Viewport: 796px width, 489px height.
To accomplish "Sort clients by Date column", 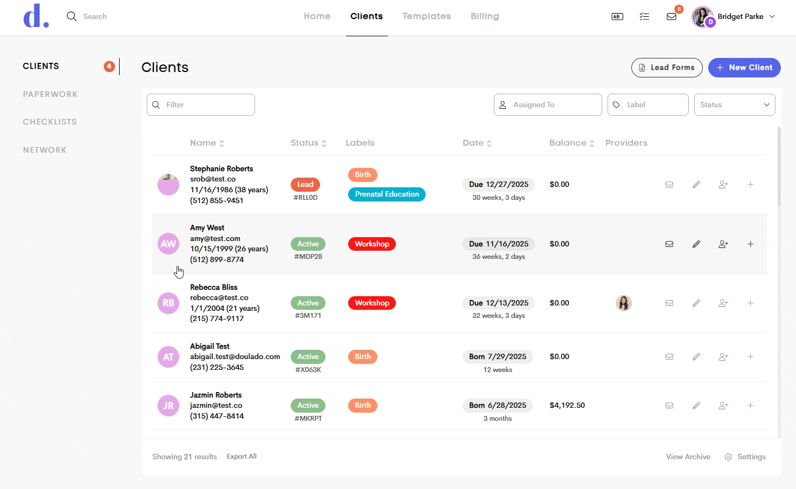I will [477, 143].
